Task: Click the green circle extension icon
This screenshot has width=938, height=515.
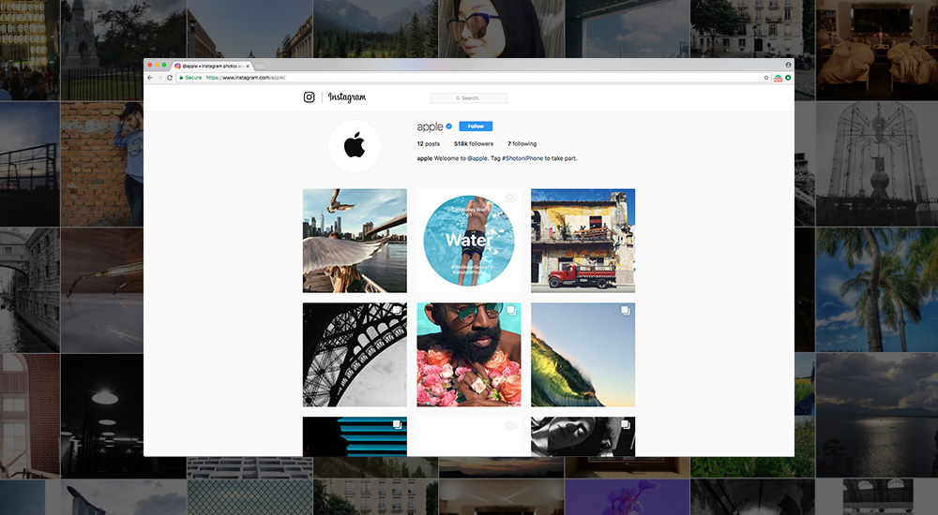Action: 789,78
